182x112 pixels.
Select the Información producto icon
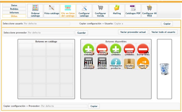point(116,63)
